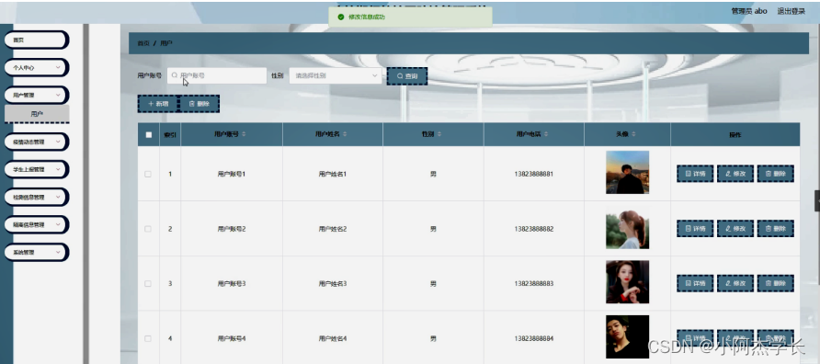
Task: Click cell 用户姓名3
Action: 333,284
